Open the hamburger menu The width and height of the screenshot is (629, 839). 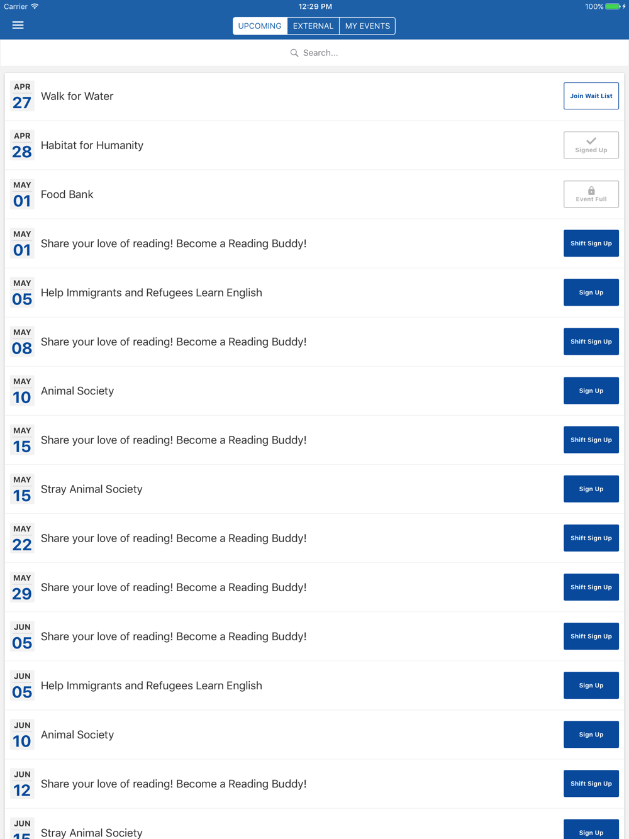18,25
